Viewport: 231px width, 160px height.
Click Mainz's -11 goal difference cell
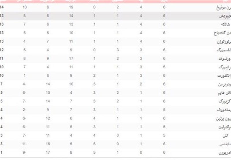[x=25, y=144]
